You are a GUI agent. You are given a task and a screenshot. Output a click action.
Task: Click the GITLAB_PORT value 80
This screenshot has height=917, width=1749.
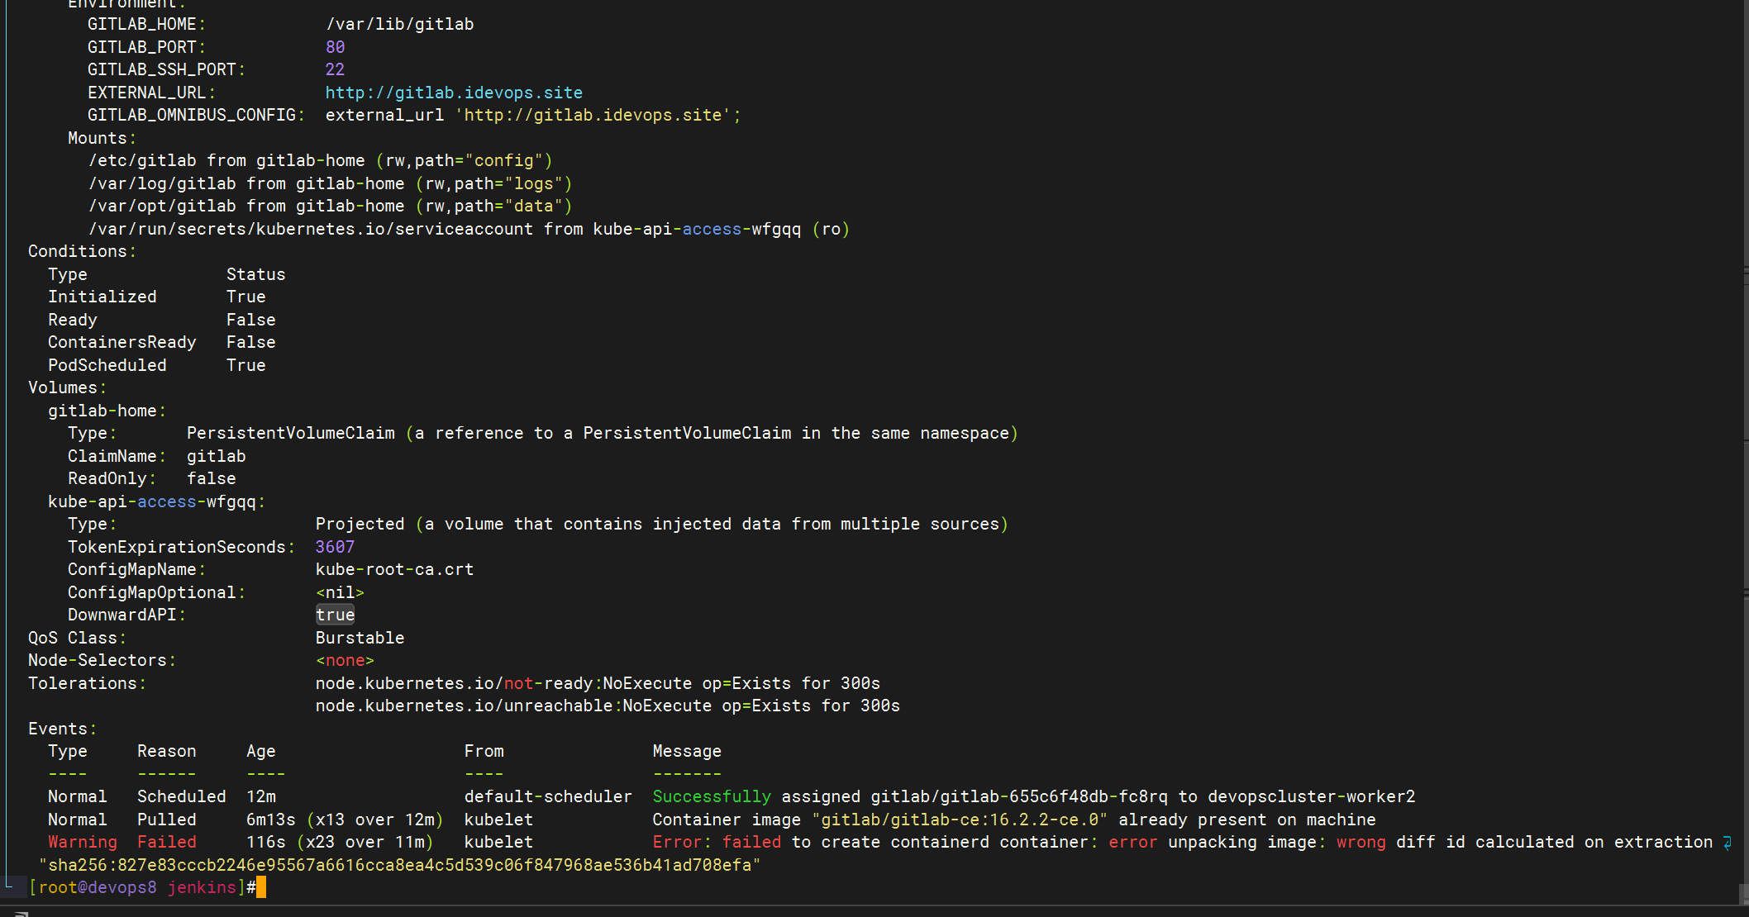[335, 47]
